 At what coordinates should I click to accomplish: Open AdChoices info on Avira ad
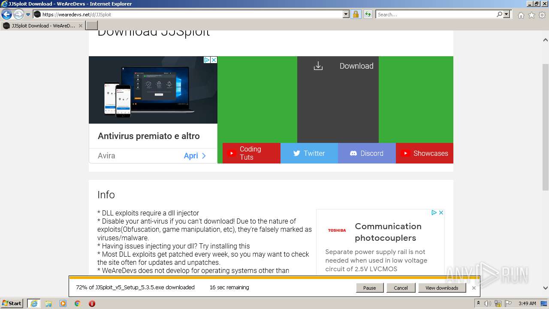(x=206, y=60)
